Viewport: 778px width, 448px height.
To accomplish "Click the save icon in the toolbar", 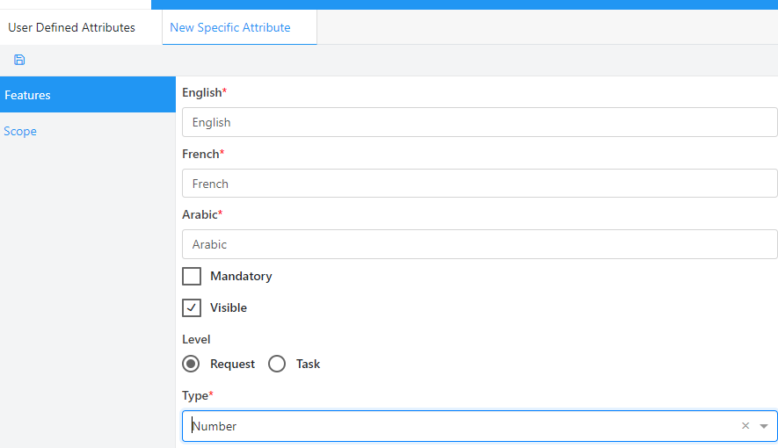I will (x=19, y=60).
